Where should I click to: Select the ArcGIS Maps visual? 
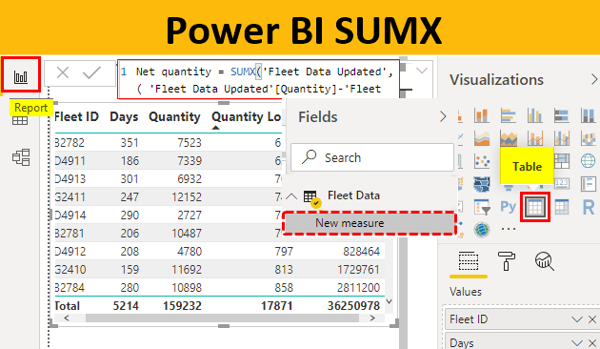pyautogui.click(x=482, y=230)
